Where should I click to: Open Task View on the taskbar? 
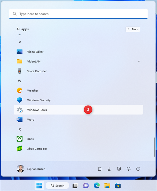click(x=75, y=185)
